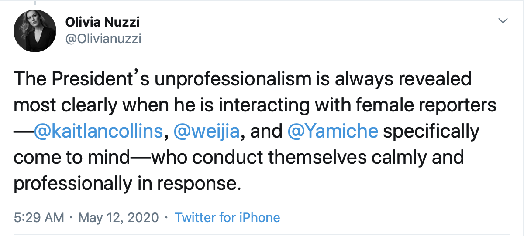
Task: Open the Twitter for iPhone source link
Action: point(227,217)
